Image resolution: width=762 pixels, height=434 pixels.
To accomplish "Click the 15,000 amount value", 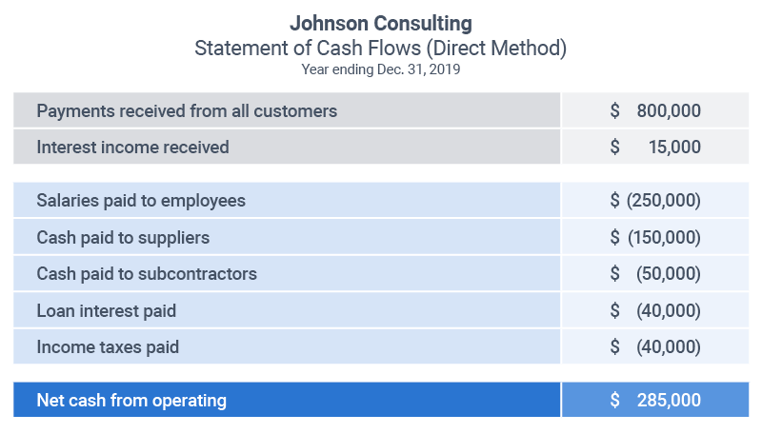I will tap(674, 148).
